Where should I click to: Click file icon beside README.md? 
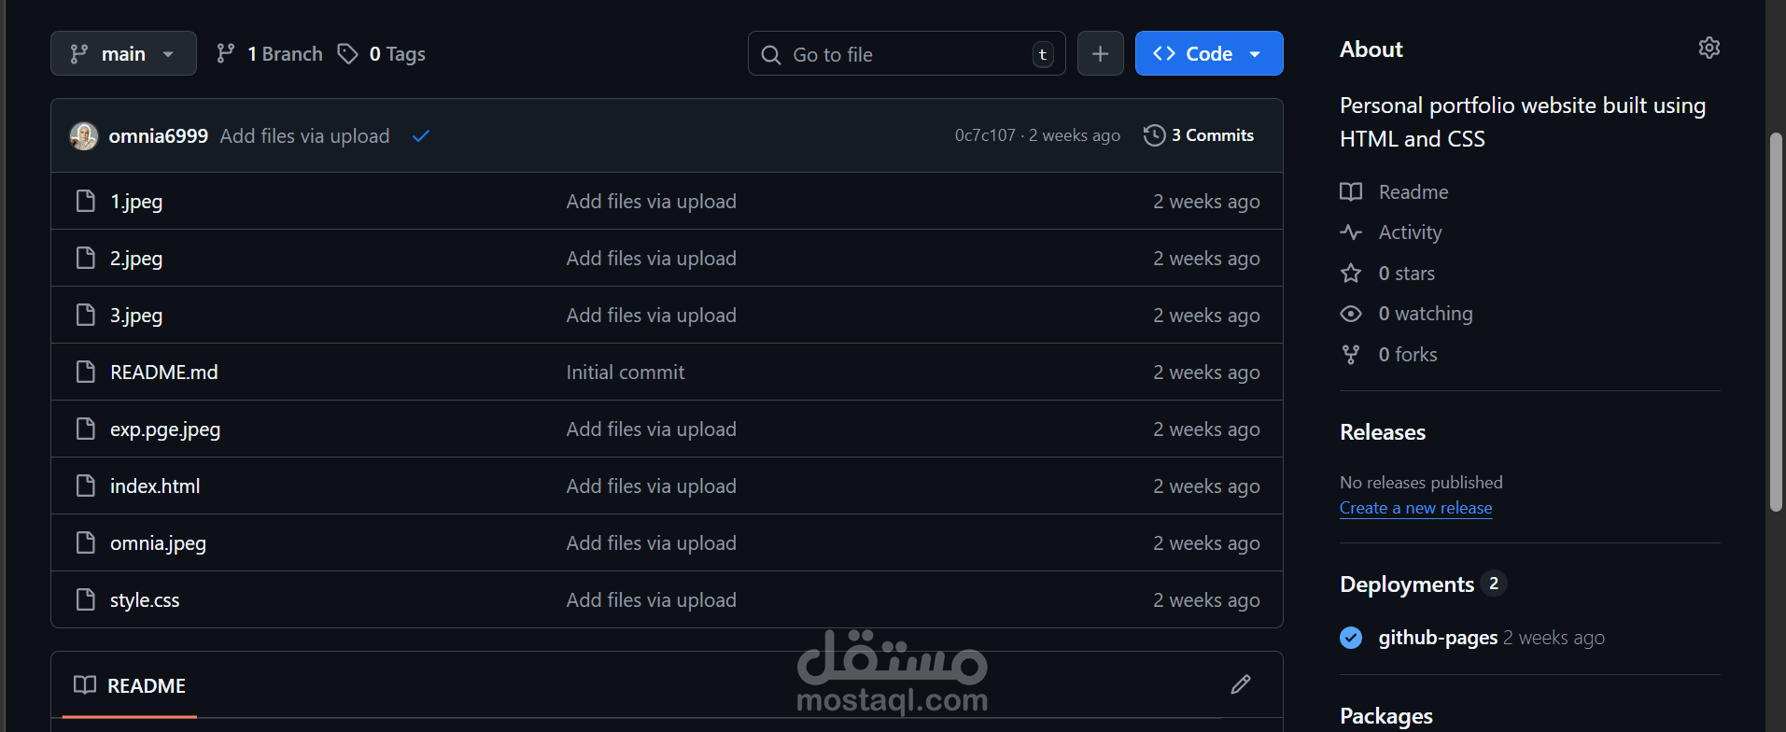[85, 372]
